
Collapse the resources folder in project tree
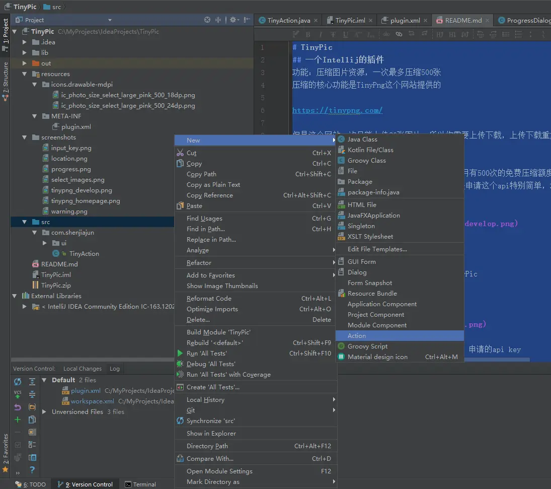pos(24,74)
